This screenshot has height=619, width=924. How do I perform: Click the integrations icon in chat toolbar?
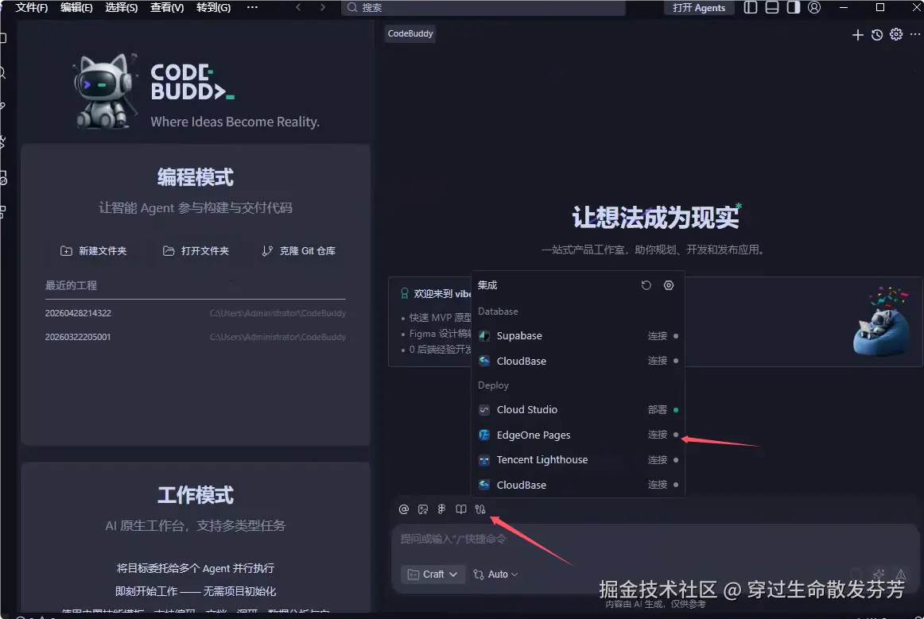[x=480, y=509]
